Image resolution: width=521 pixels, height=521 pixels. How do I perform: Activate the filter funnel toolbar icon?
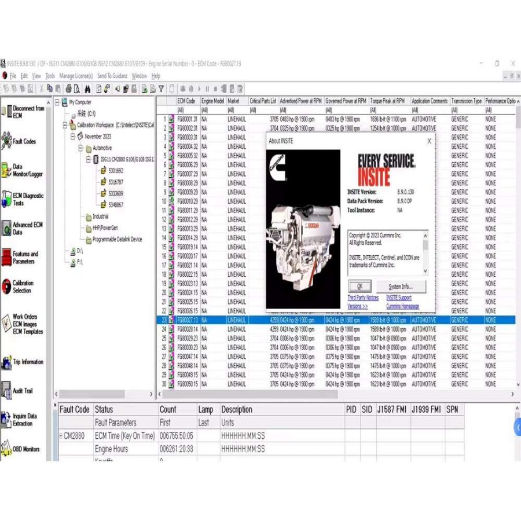tap(160, 89)
